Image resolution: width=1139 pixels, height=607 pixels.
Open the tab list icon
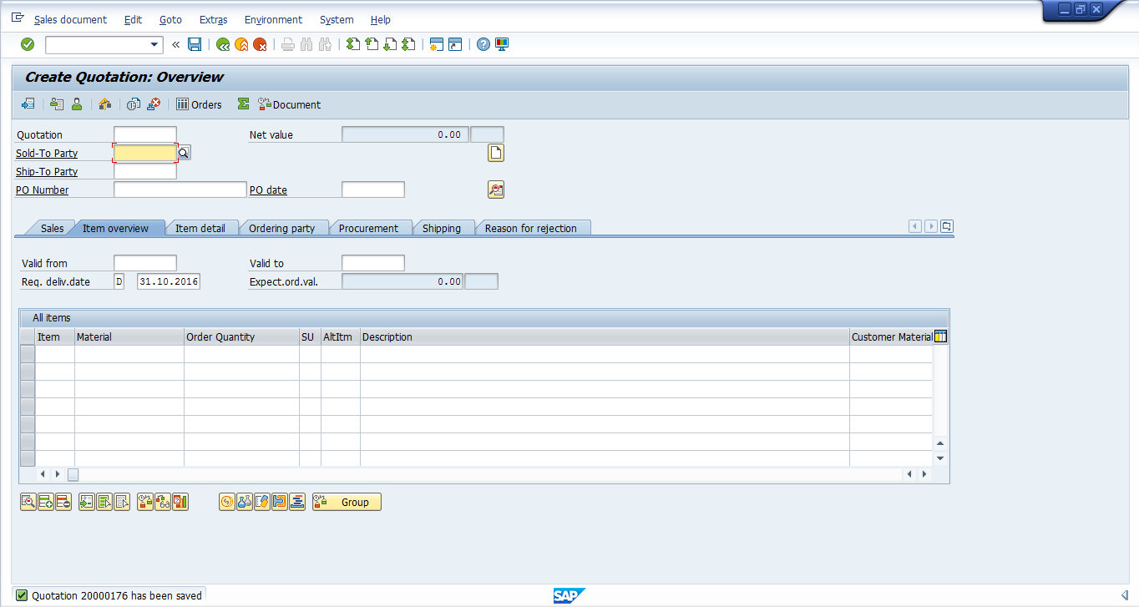point(947,226)
